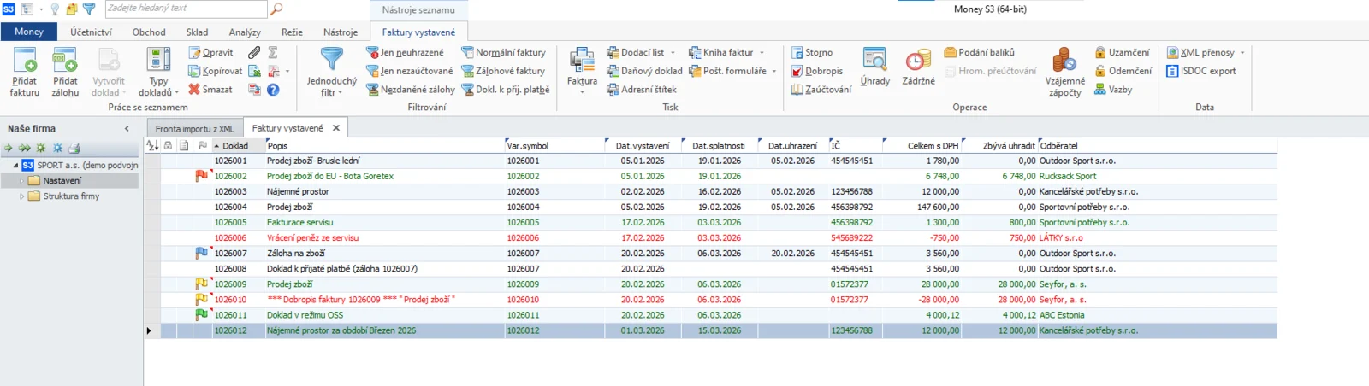Open the Money ribbon tab

29,32
